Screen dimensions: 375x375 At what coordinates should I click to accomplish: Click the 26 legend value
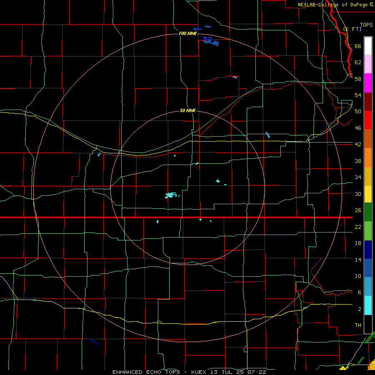tap(358, 210)
